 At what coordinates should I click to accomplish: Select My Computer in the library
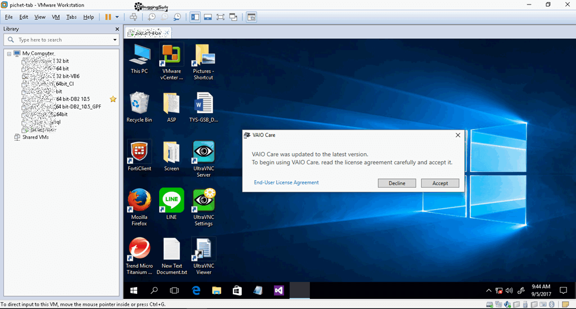click(38, 53)
